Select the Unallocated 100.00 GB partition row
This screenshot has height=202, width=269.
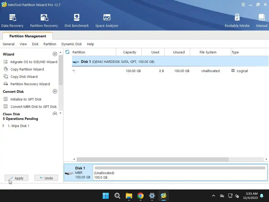coord(170,71)
